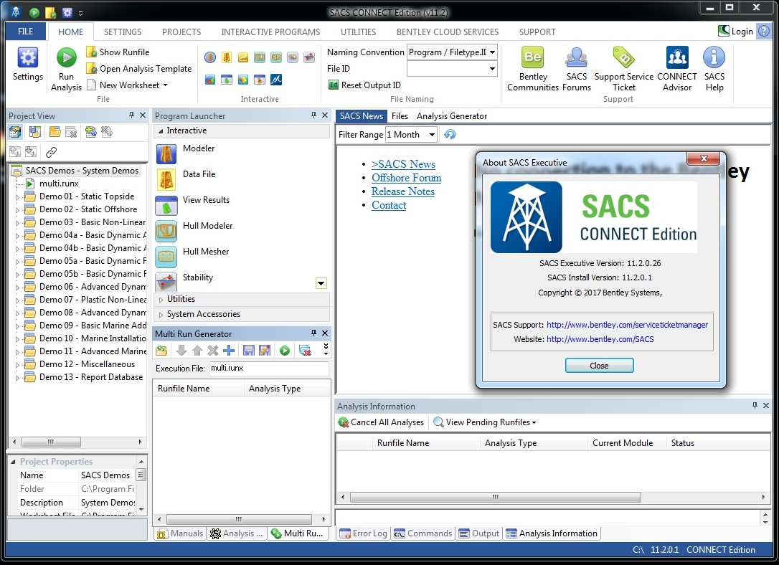The image size is (779, 565).
Task: Switch to the Files tab
Action: 400,115
